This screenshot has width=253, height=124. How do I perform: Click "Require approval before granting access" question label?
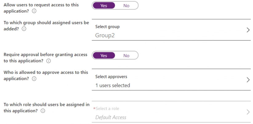[45, 55]
